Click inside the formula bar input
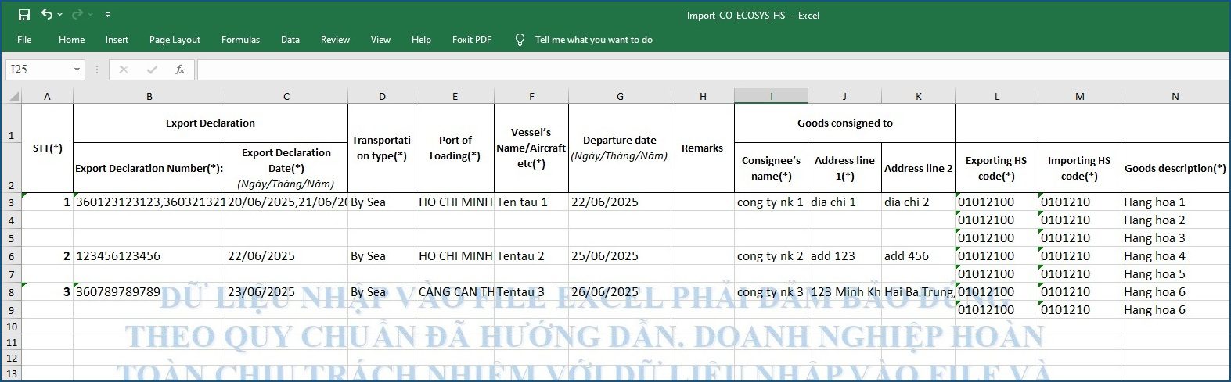 pyautogui.click(x=712, y=70)
